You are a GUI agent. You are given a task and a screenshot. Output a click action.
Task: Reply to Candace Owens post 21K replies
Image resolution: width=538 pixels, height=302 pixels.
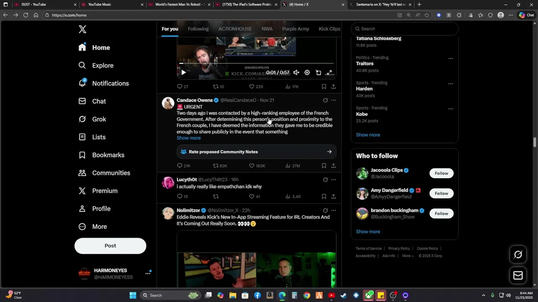click(x=184, y=166)
